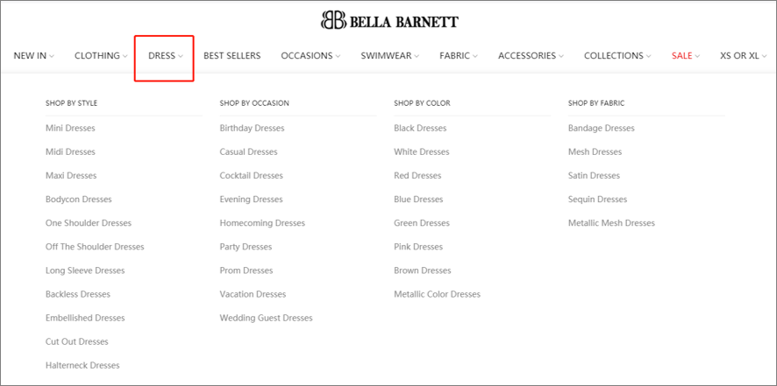Viewport: 777px width, 386px height.
Task: Choose Bodycon Dresses under Shop By Style
Action: pos(79,200)
